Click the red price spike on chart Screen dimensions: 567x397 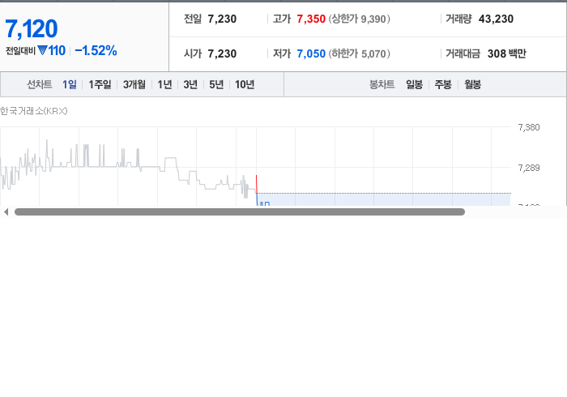point(257,184)
